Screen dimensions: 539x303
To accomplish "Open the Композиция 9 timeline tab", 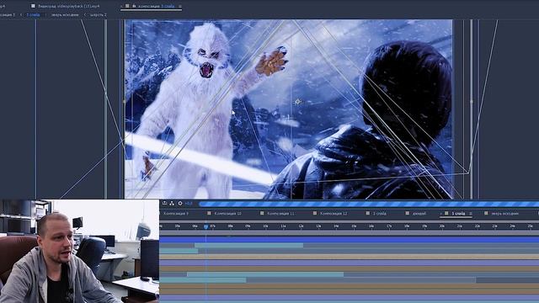I will [176, 214].
